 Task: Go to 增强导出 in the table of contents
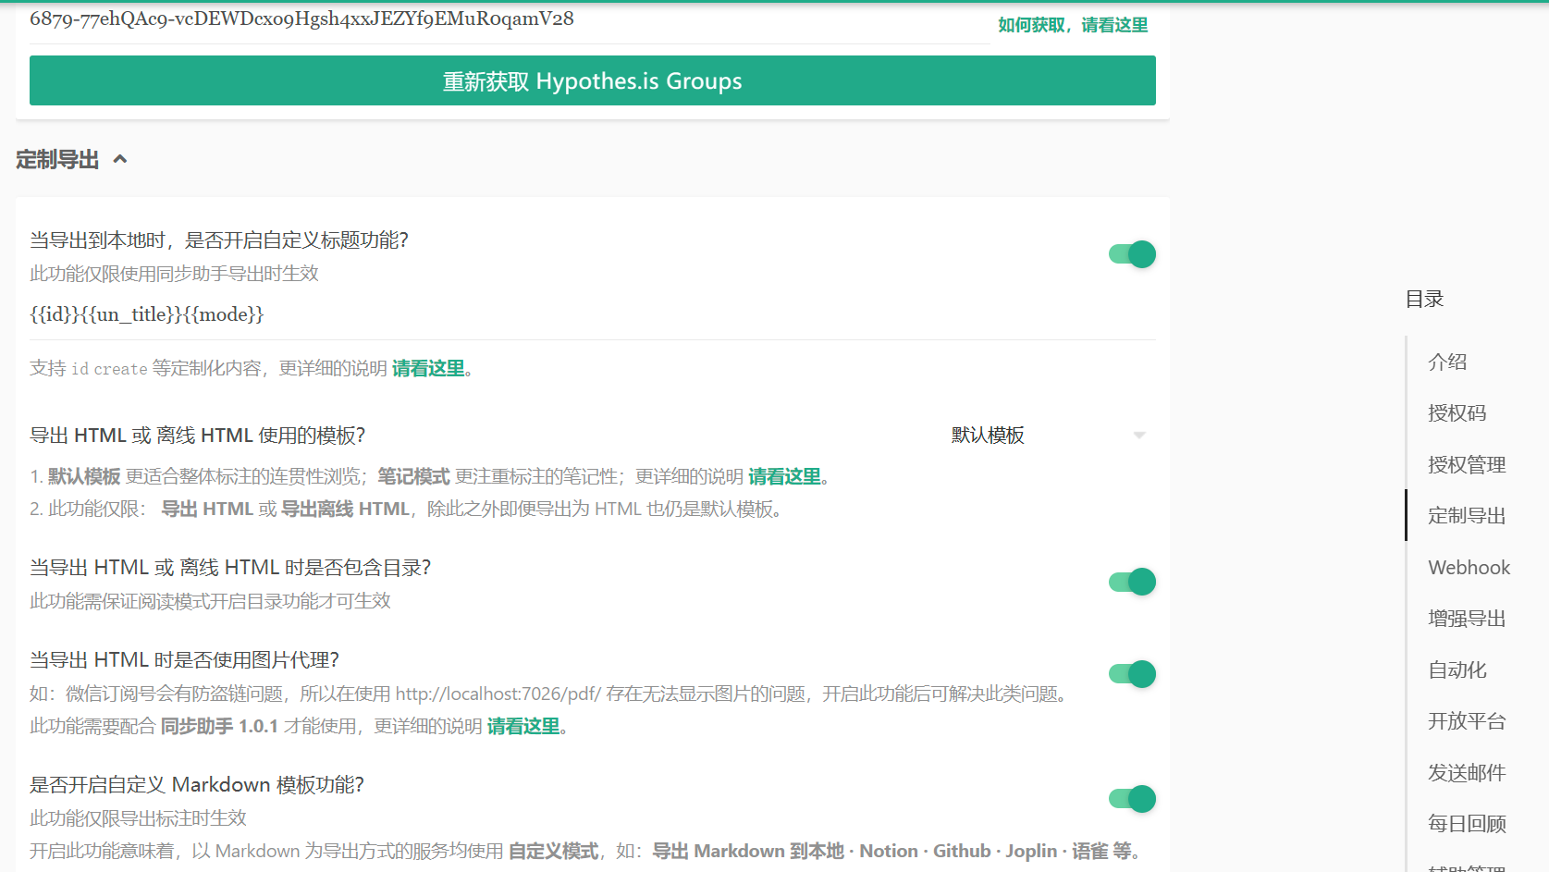click(1467, 618)
